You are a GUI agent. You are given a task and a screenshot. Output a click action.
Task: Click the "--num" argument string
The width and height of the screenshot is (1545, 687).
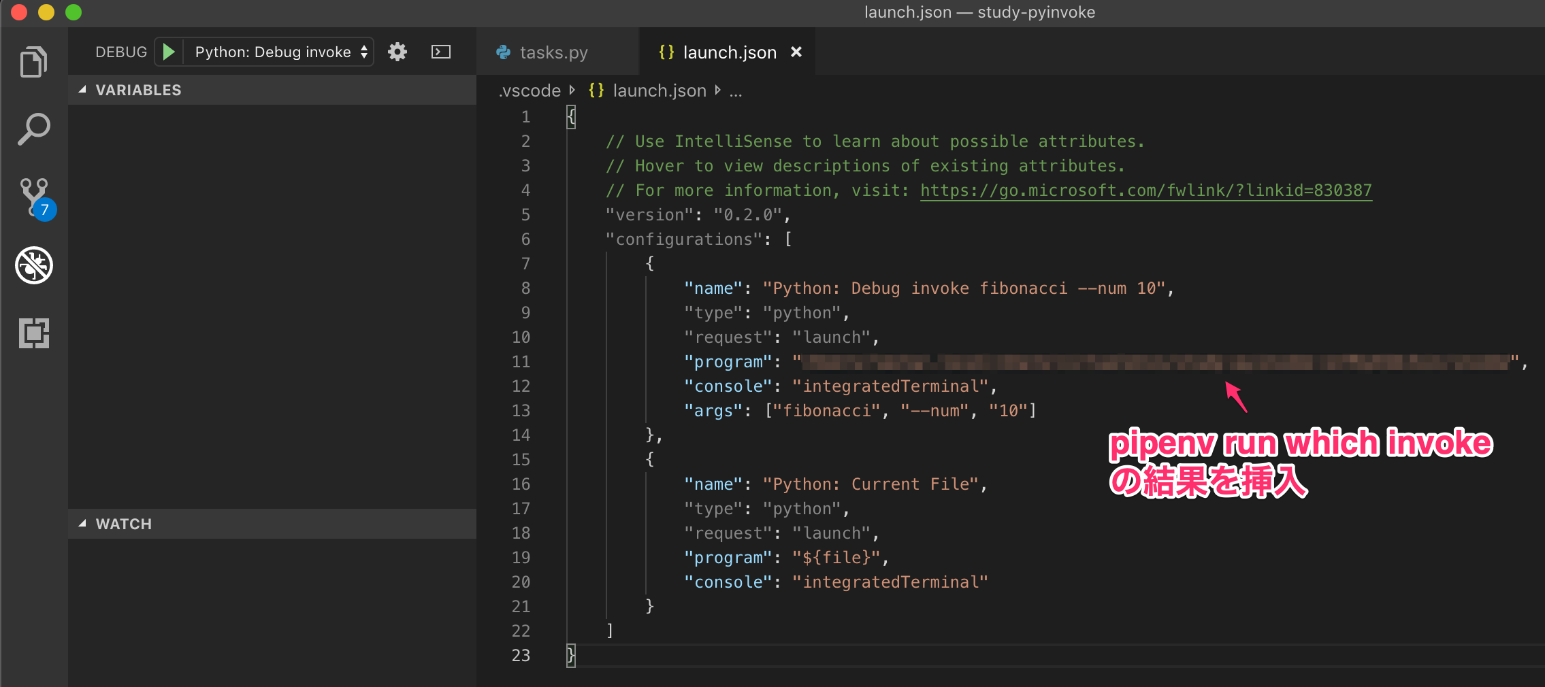coord(934,411)
